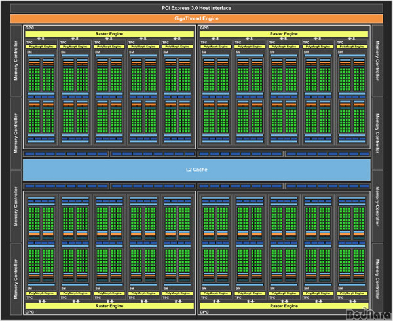393x321 pixels.
Task: Click the Raster Engine in the bottom-right GPC
Action: click(283, 305)
